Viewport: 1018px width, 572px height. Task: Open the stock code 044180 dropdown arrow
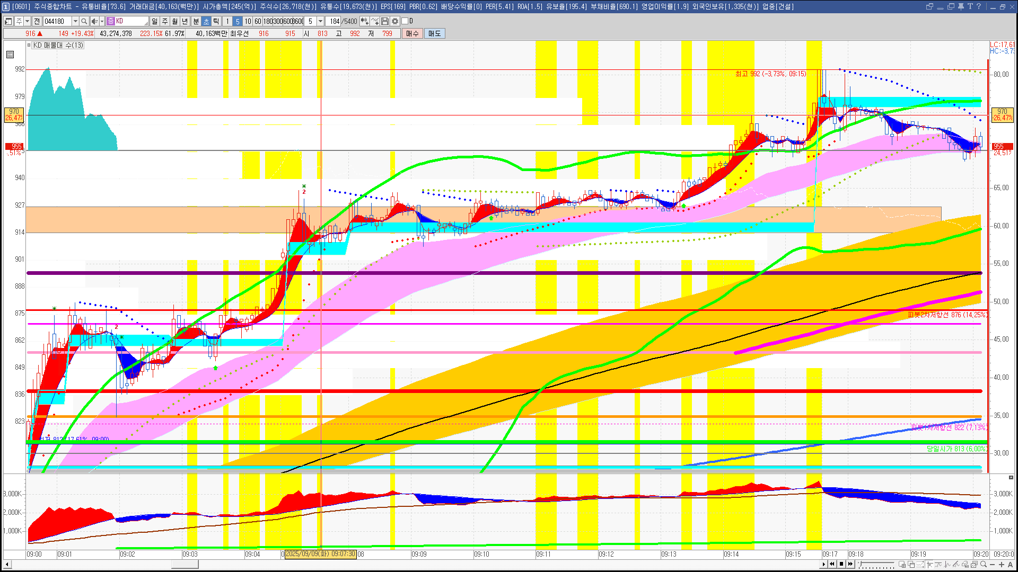click(75, 21)
